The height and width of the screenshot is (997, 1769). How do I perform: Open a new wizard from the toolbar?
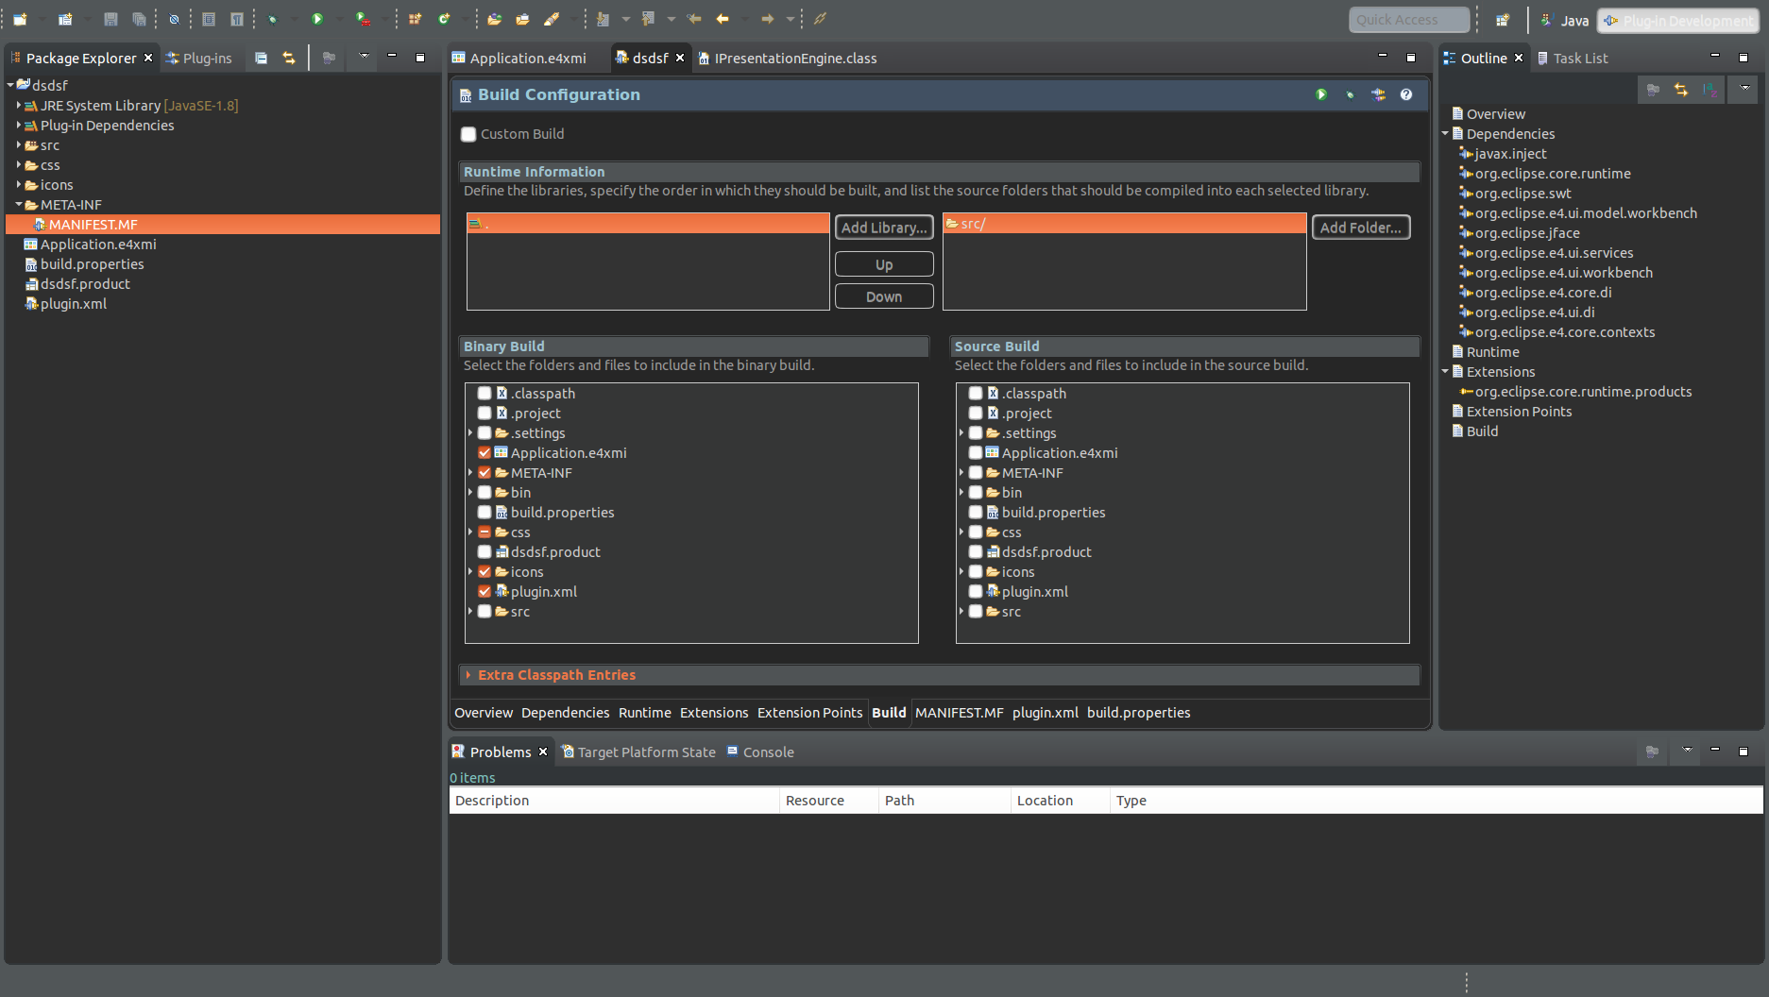click(21, 18)
